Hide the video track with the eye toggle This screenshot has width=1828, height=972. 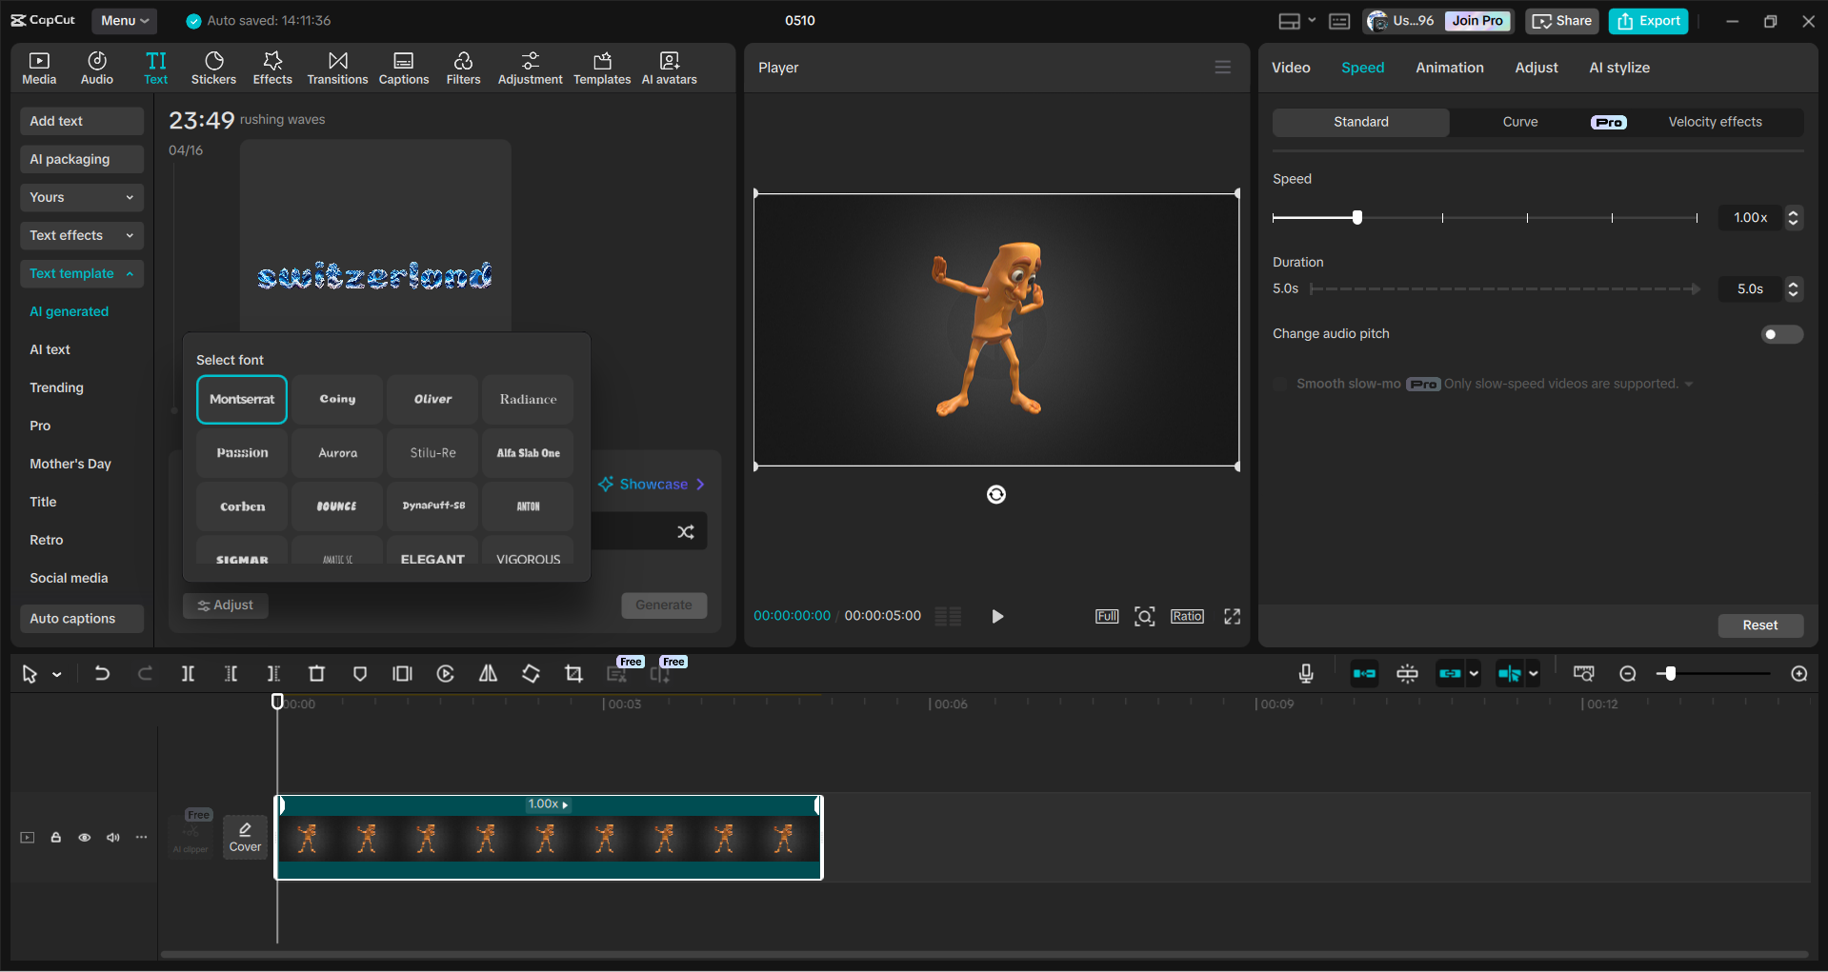click(84, 837)
